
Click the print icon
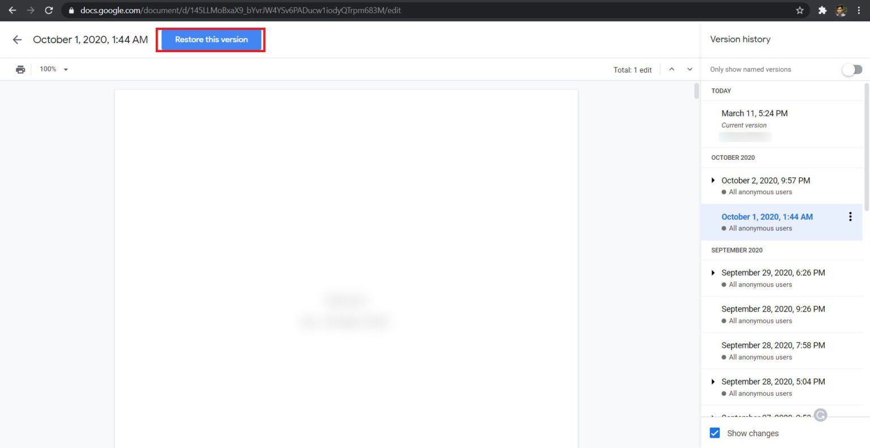pos(20,70)
